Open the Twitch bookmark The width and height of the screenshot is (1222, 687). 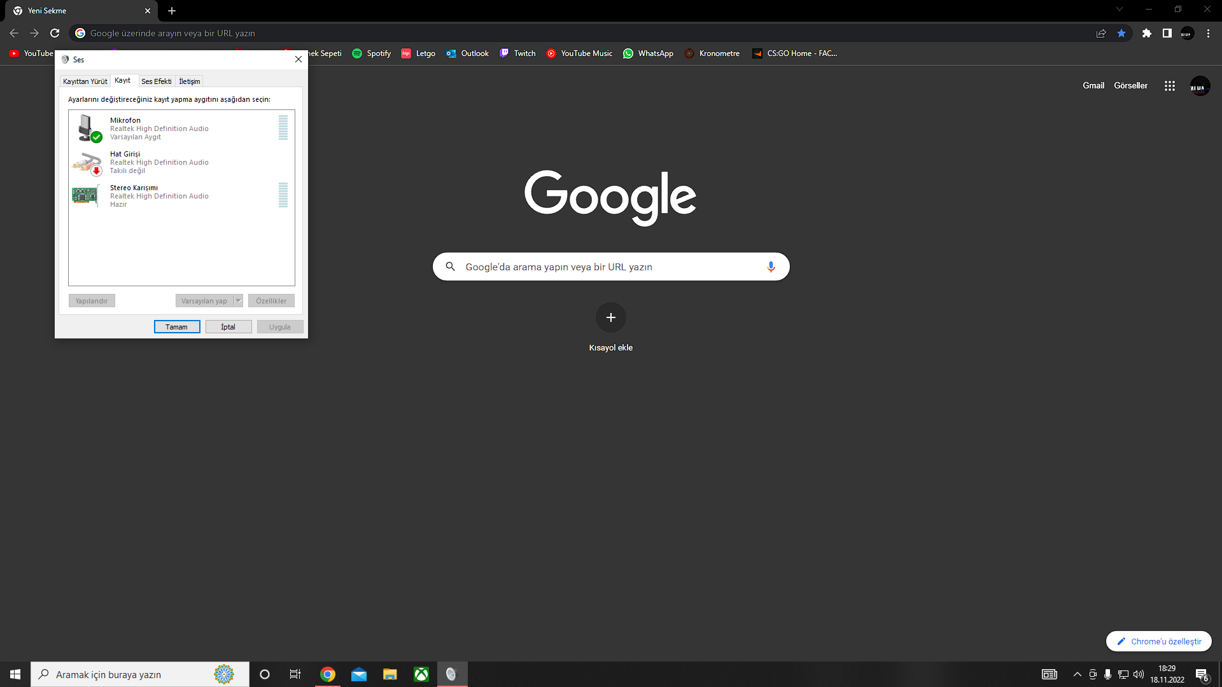[517, 53]
